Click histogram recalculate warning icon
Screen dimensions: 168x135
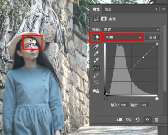tap(96, 91)
